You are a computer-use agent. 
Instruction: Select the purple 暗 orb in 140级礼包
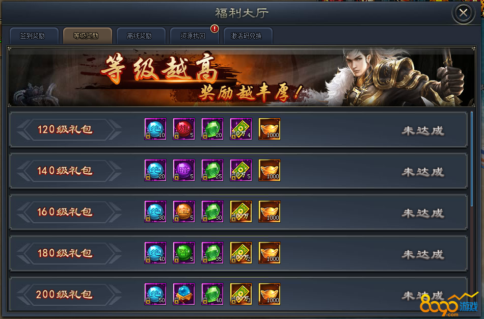pyautogui.click(x=183, y=170)
